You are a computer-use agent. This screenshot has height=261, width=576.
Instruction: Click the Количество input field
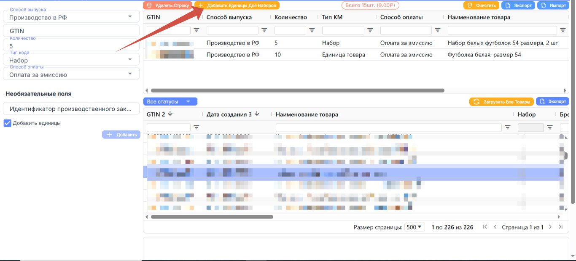tap(71, 45)
